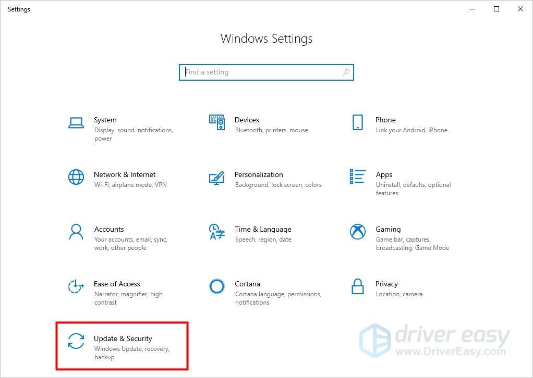The image size is (533, 378).
Task: Click the Network & Internet label
Action: coord(125,174)
